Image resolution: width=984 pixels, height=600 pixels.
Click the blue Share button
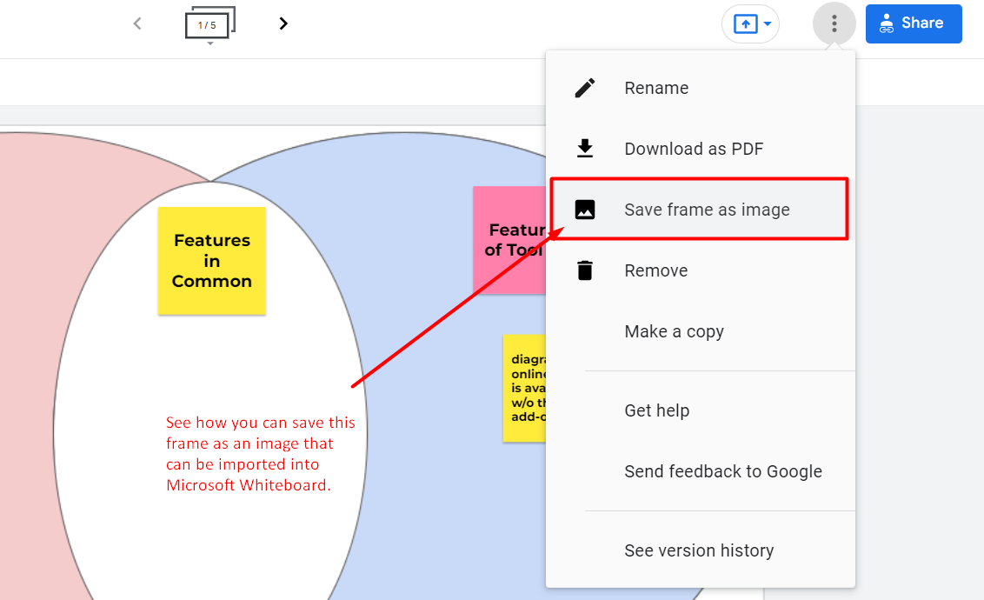click(913, 23)
